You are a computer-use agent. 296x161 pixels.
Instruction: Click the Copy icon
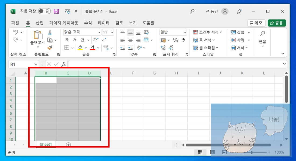50,40
